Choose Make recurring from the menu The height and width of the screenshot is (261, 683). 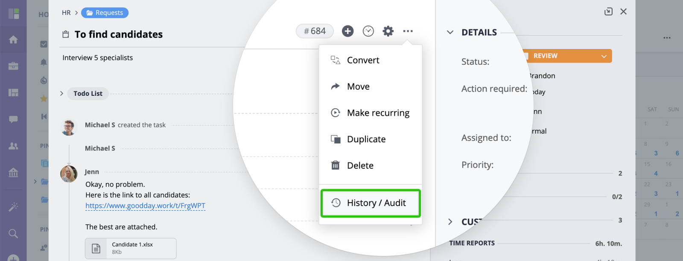tap(371, 113)
